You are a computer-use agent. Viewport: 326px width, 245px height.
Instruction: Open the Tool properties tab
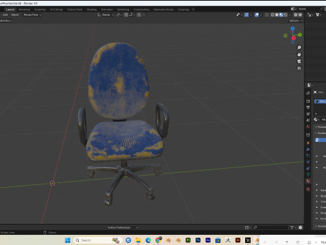308,93
